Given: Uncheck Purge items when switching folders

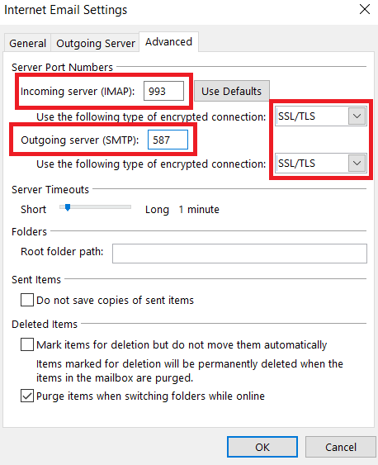Looking at the screenshot, I should (x=27, y=396).
